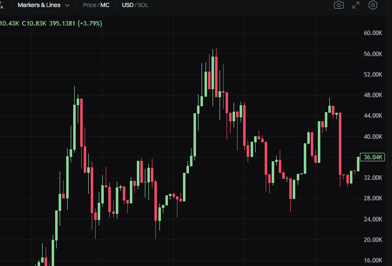Click the C10.83K close value
This screenshot has width=392, height=266.
[x=34, y=24]
